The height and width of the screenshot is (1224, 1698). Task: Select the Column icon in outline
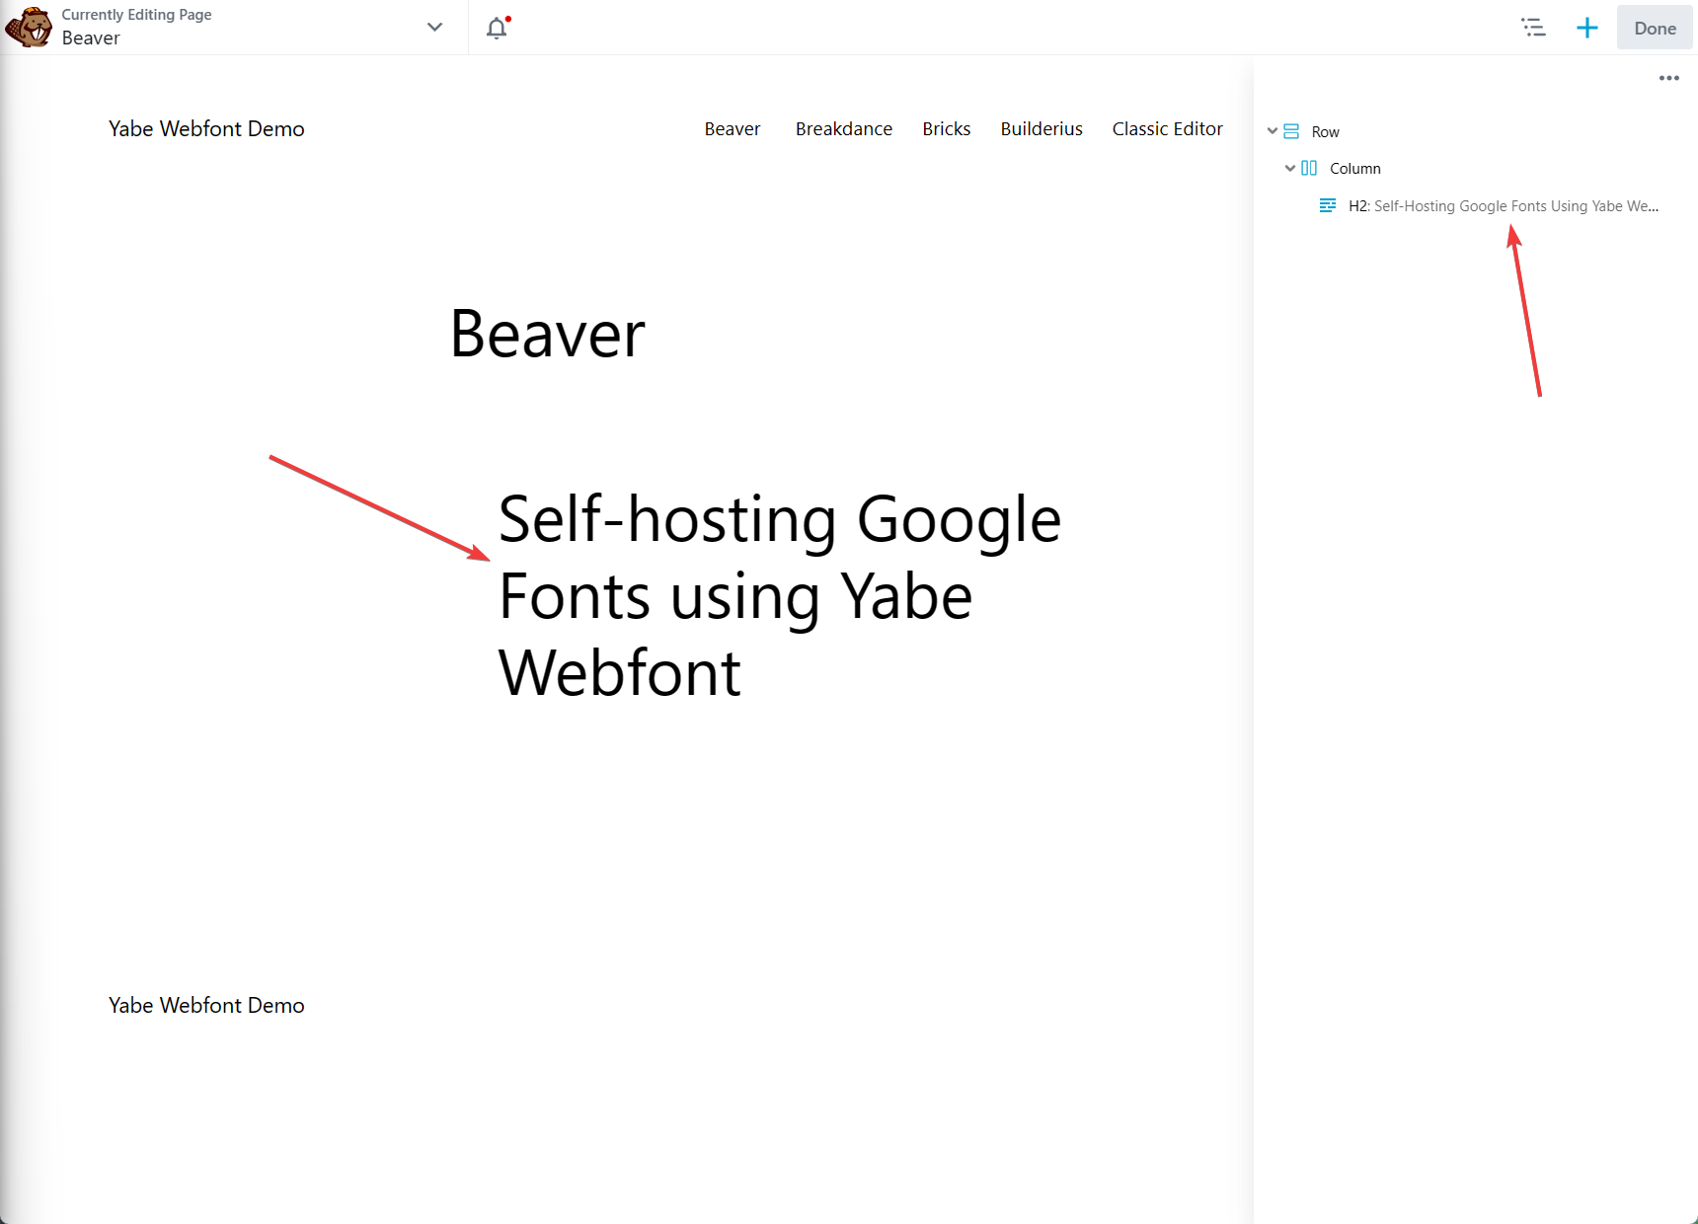pyautogui.click(x=1309, y=168)
